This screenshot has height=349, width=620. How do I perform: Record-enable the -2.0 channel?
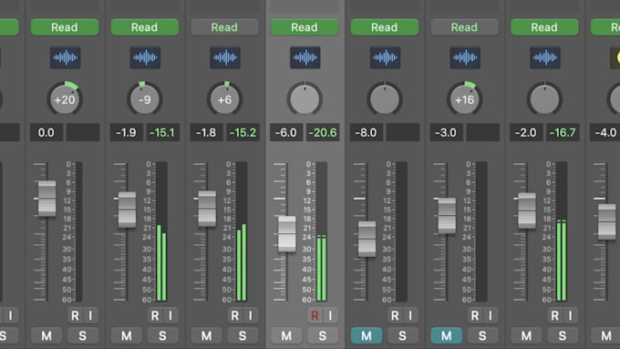point(554,315)
